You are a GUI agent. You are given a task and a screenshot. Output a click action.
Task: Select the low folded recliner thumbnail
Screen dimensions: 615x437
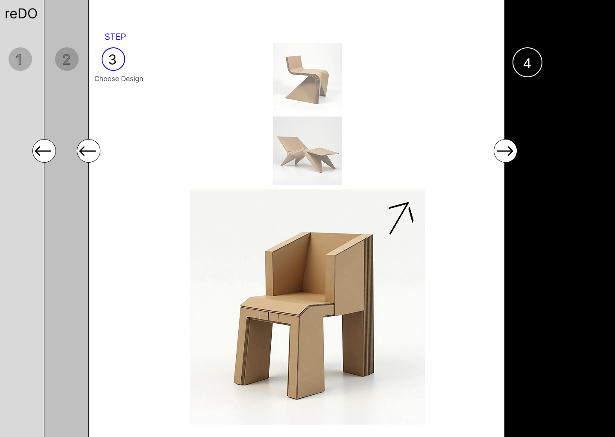point(307,151)
